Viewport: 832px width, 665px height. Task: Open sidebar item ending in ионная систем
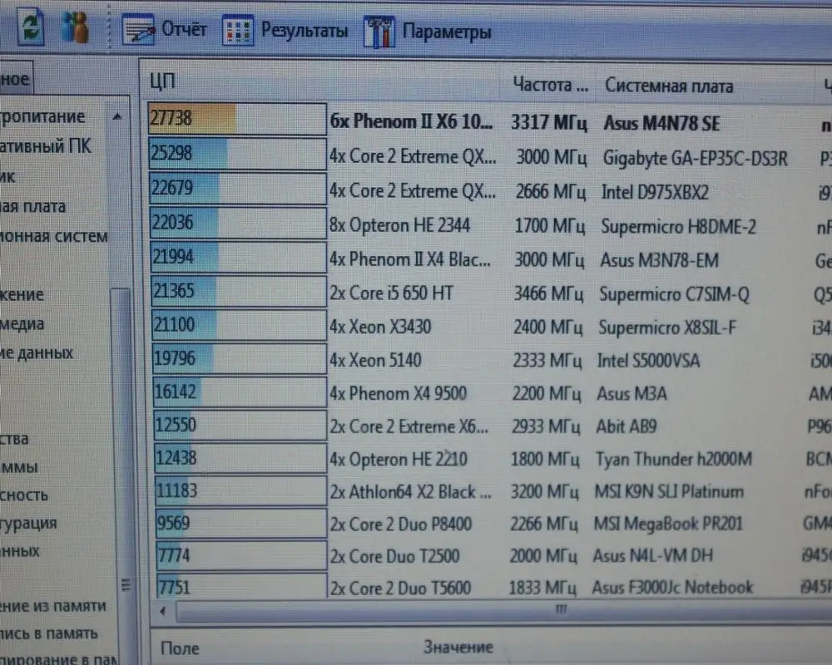pos(53,236)
